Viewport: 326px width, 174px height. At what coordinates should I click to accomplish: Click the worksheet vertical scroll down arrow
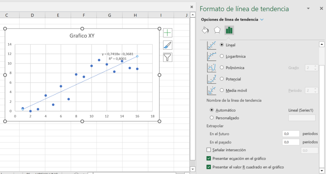(x=193, y=169)
